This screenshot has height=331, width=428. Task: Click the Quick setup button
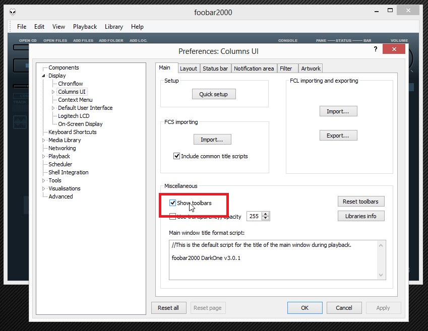click(214, 94)
